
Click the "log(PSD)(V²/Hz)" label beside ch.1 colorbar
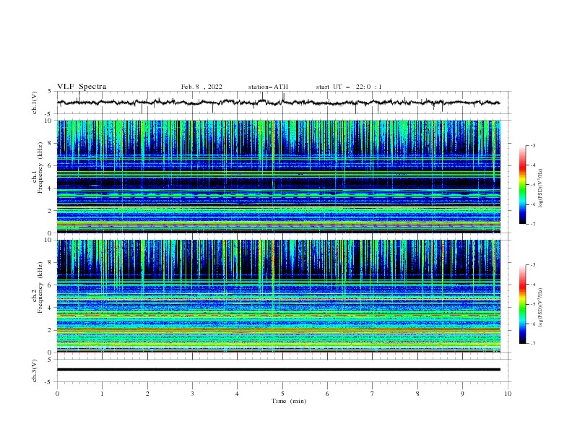click(x=541, y=188)
